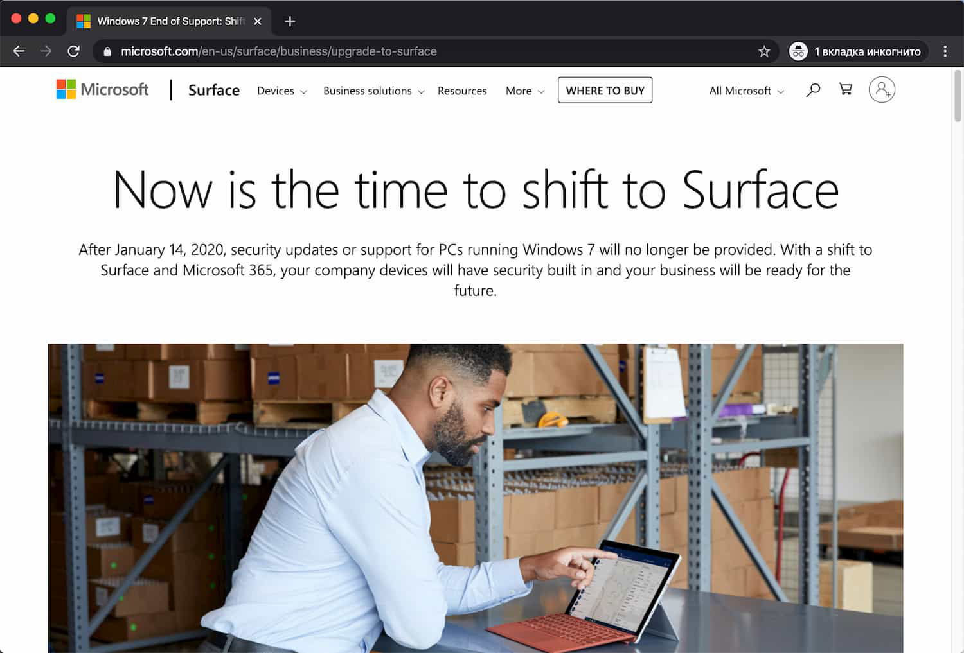Expand the More dropdown menu
This screenshot has height=653, width=964.
click(x=525, y=91)
